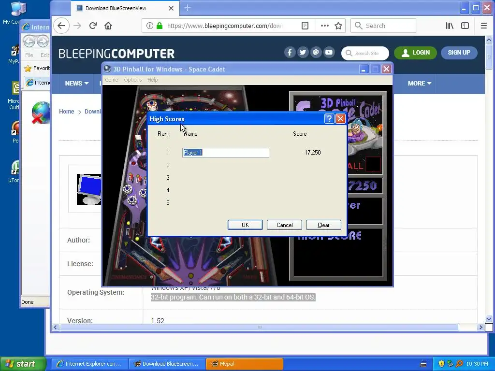Follow the Home breadcrumb link
The height and width of the screenshot is (371, 495).
66,112
